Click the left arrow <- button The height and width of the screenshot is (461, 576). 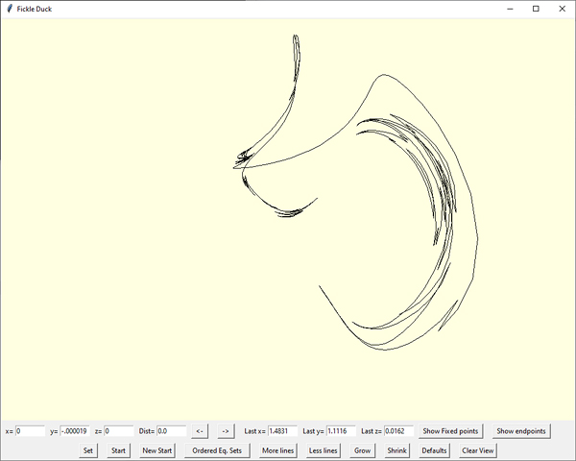coord(200,431)
